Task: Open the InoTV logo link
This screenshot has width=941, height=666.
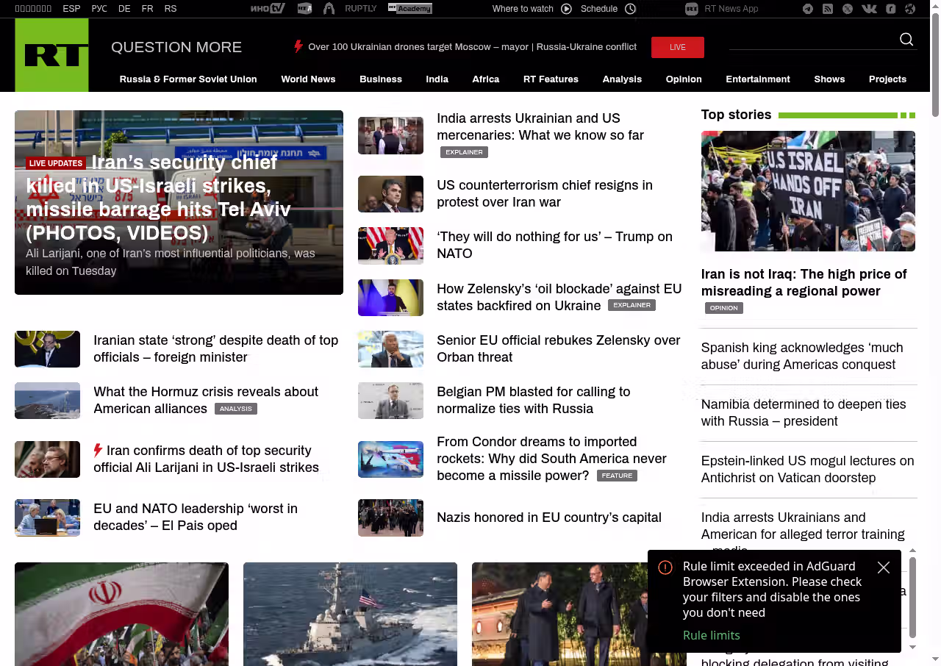Action: coord(268,9)
